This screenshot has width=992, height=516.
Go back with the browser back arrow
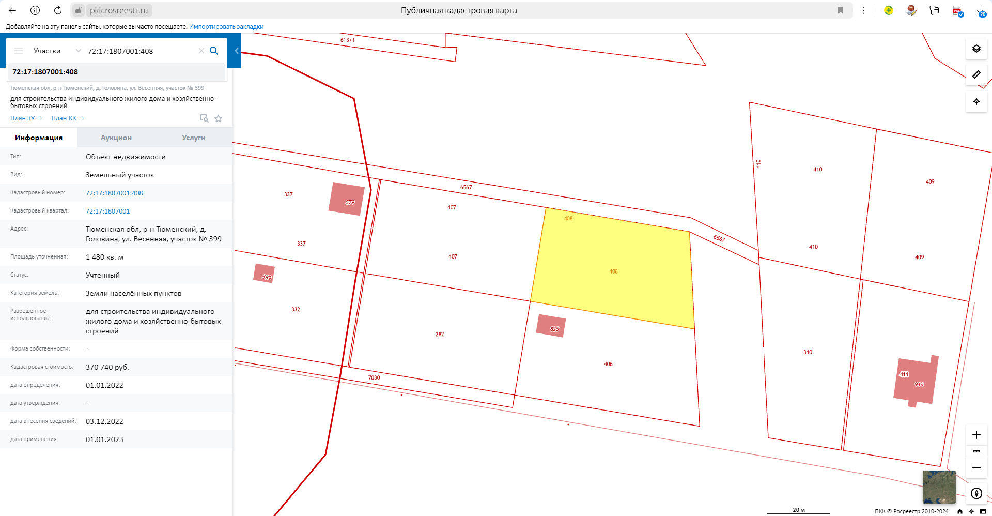point(12,10)
